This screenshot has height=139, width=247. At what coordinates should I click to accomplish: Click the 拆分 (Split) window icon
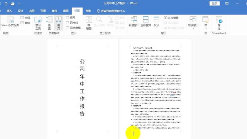tap(156, 22)
